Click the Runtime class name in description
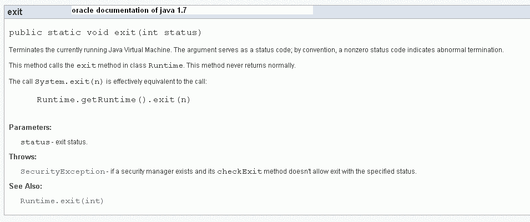The image size is (530, 222). tap(165, 65)
